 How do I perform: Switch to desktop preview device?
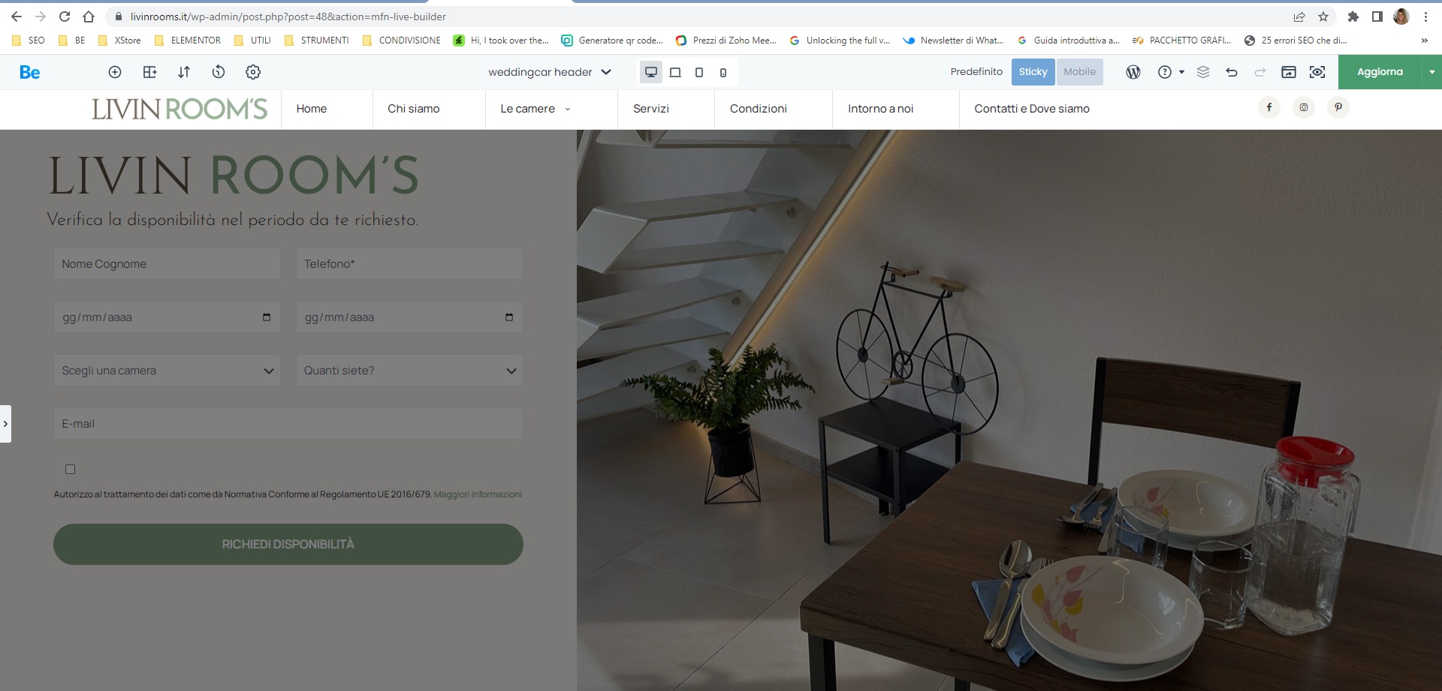pos(651,72)
